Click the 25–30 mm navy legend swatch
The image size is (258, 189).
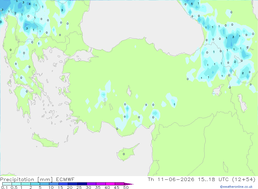(x=82, y=184)
